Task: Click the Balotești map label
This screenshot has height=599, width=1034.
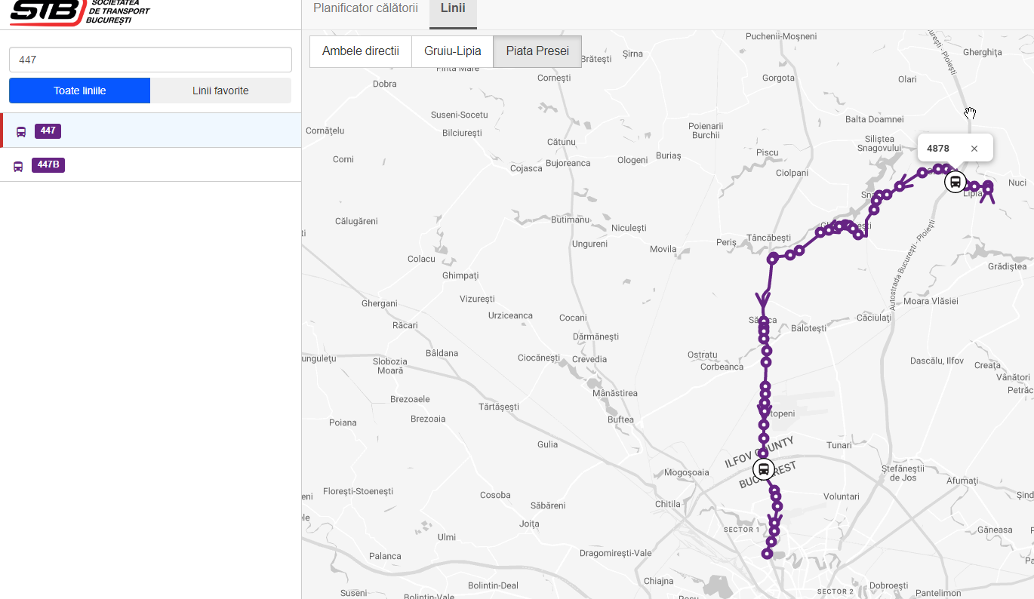Action: pos(808,328)
